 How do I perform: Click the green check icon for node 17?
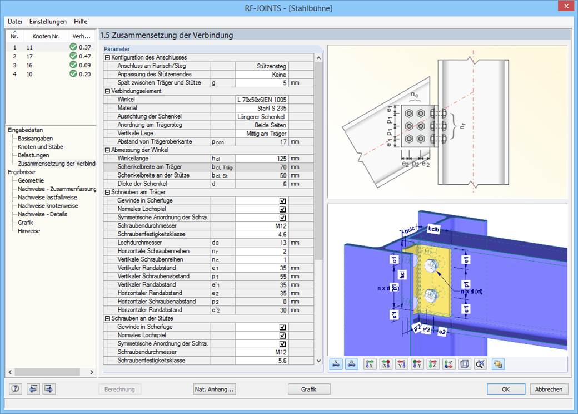73,56
